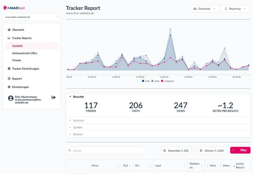
Task: Click the Einstellungen gear icon
Action: pyautogui.click(x=9, y=87)
